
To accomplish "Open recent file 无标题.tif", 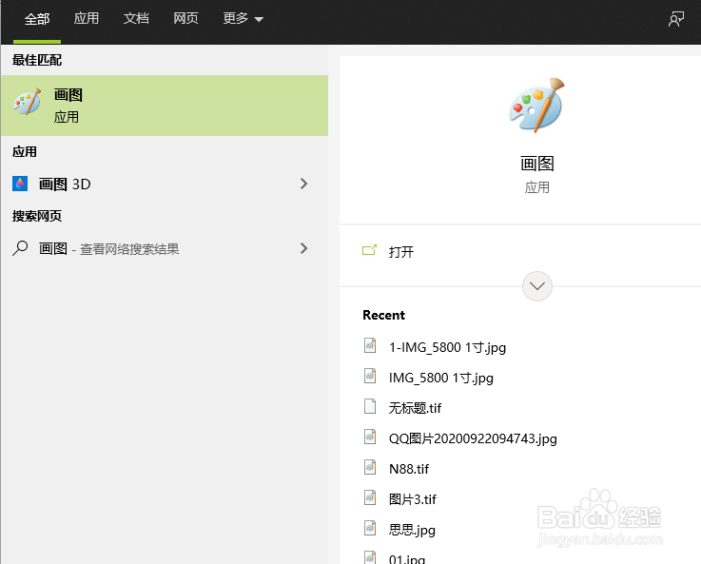I will point(415,408).
